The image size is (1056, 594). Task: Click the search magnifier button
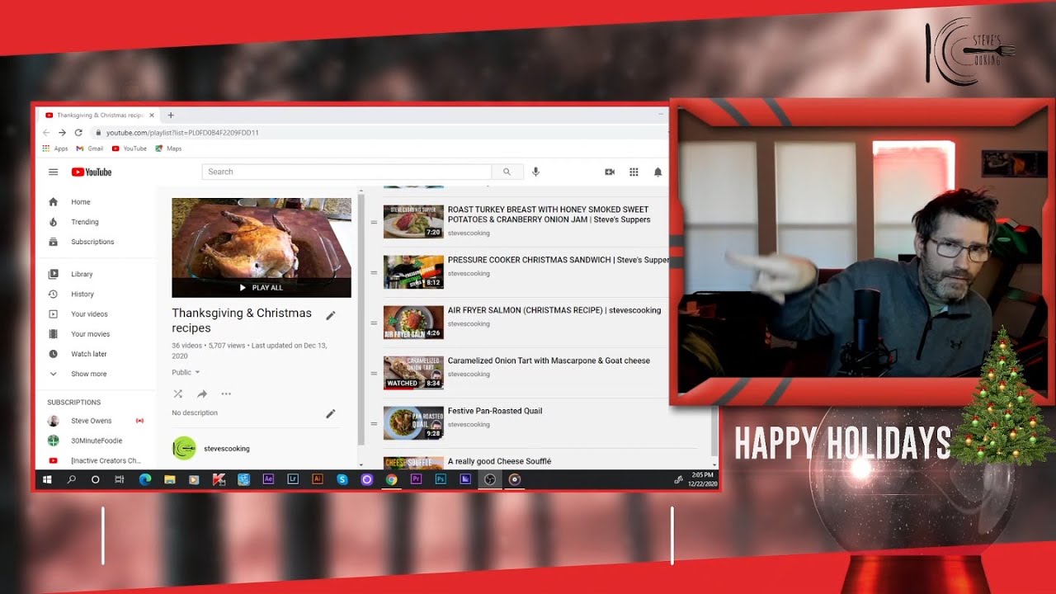click(x=507, y=172)
